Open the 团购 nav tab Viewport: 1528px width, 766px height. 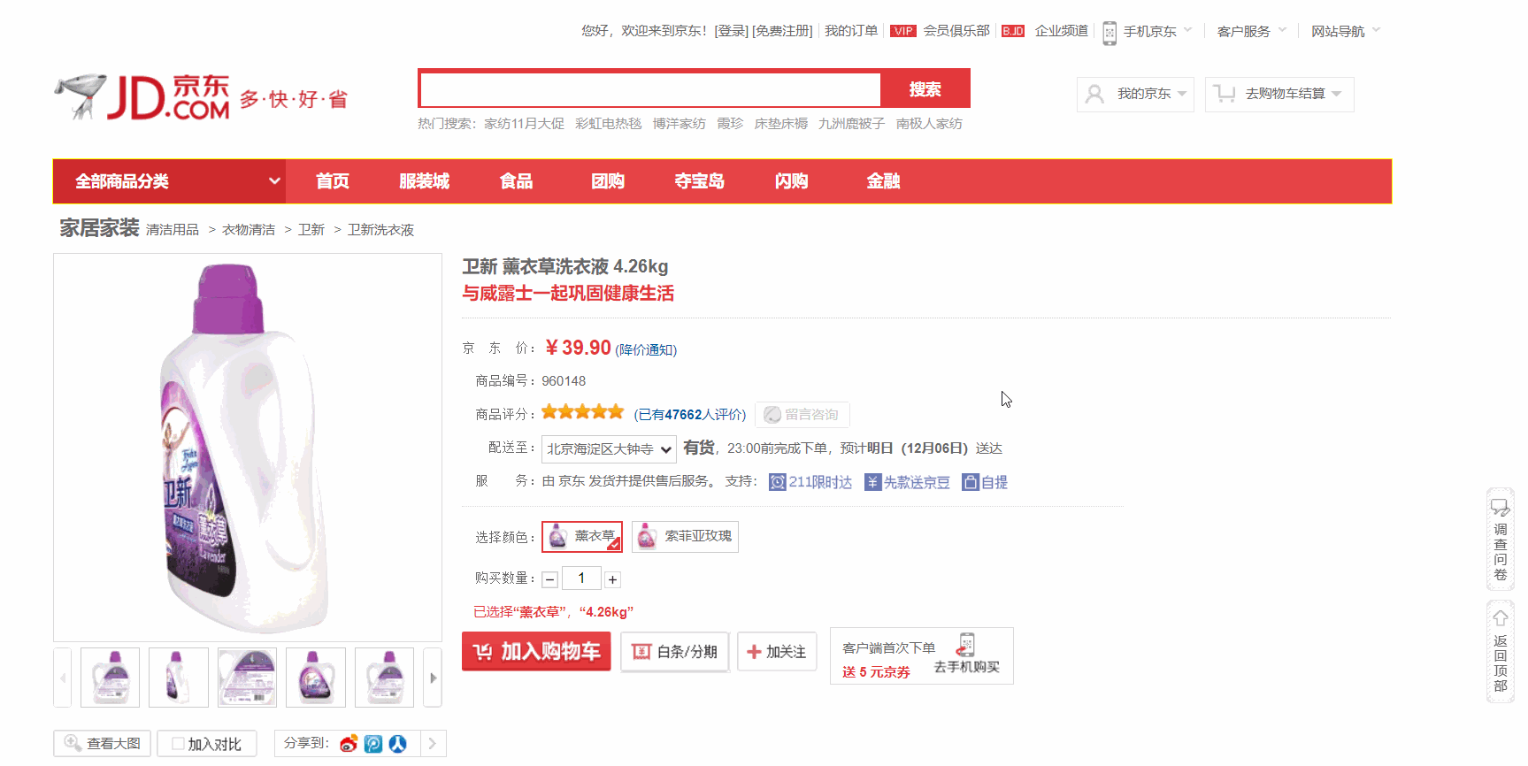point(608,181)
